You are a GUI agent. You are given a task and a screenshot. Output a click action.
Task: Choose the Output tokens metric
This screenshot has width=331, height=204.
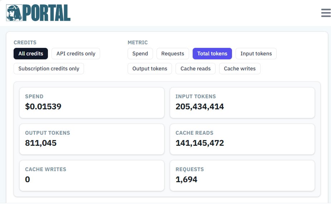[150, 69]
